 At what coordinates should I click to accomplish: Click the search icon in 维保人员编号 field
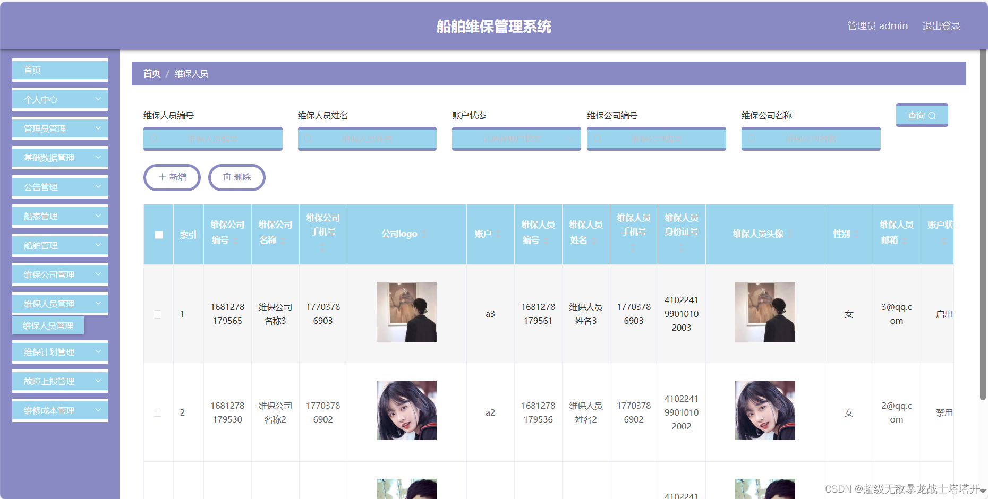point(154,139)
